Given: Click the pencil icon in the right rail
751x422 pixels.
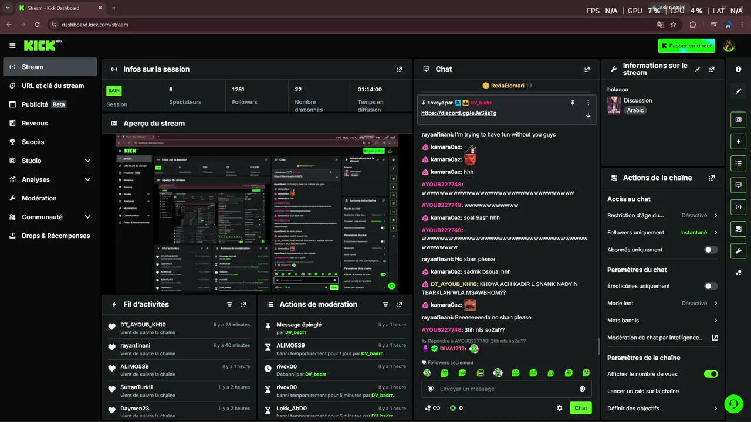Looking at the screenshot, I should [738, 91].
